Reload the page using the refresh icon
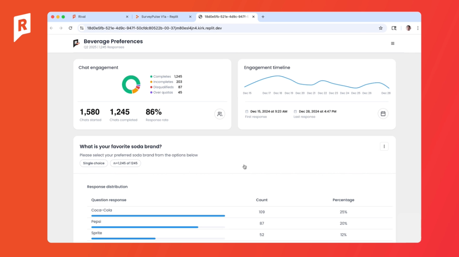459x257 pixels. coord(70,28)
